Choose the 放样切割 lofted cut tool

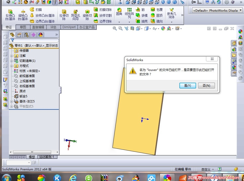click(103, 15)
